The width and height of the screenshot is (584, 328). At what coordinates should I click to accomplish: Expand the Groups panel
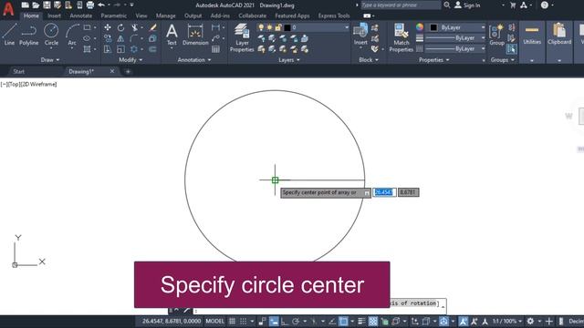(x=503, y=60)
